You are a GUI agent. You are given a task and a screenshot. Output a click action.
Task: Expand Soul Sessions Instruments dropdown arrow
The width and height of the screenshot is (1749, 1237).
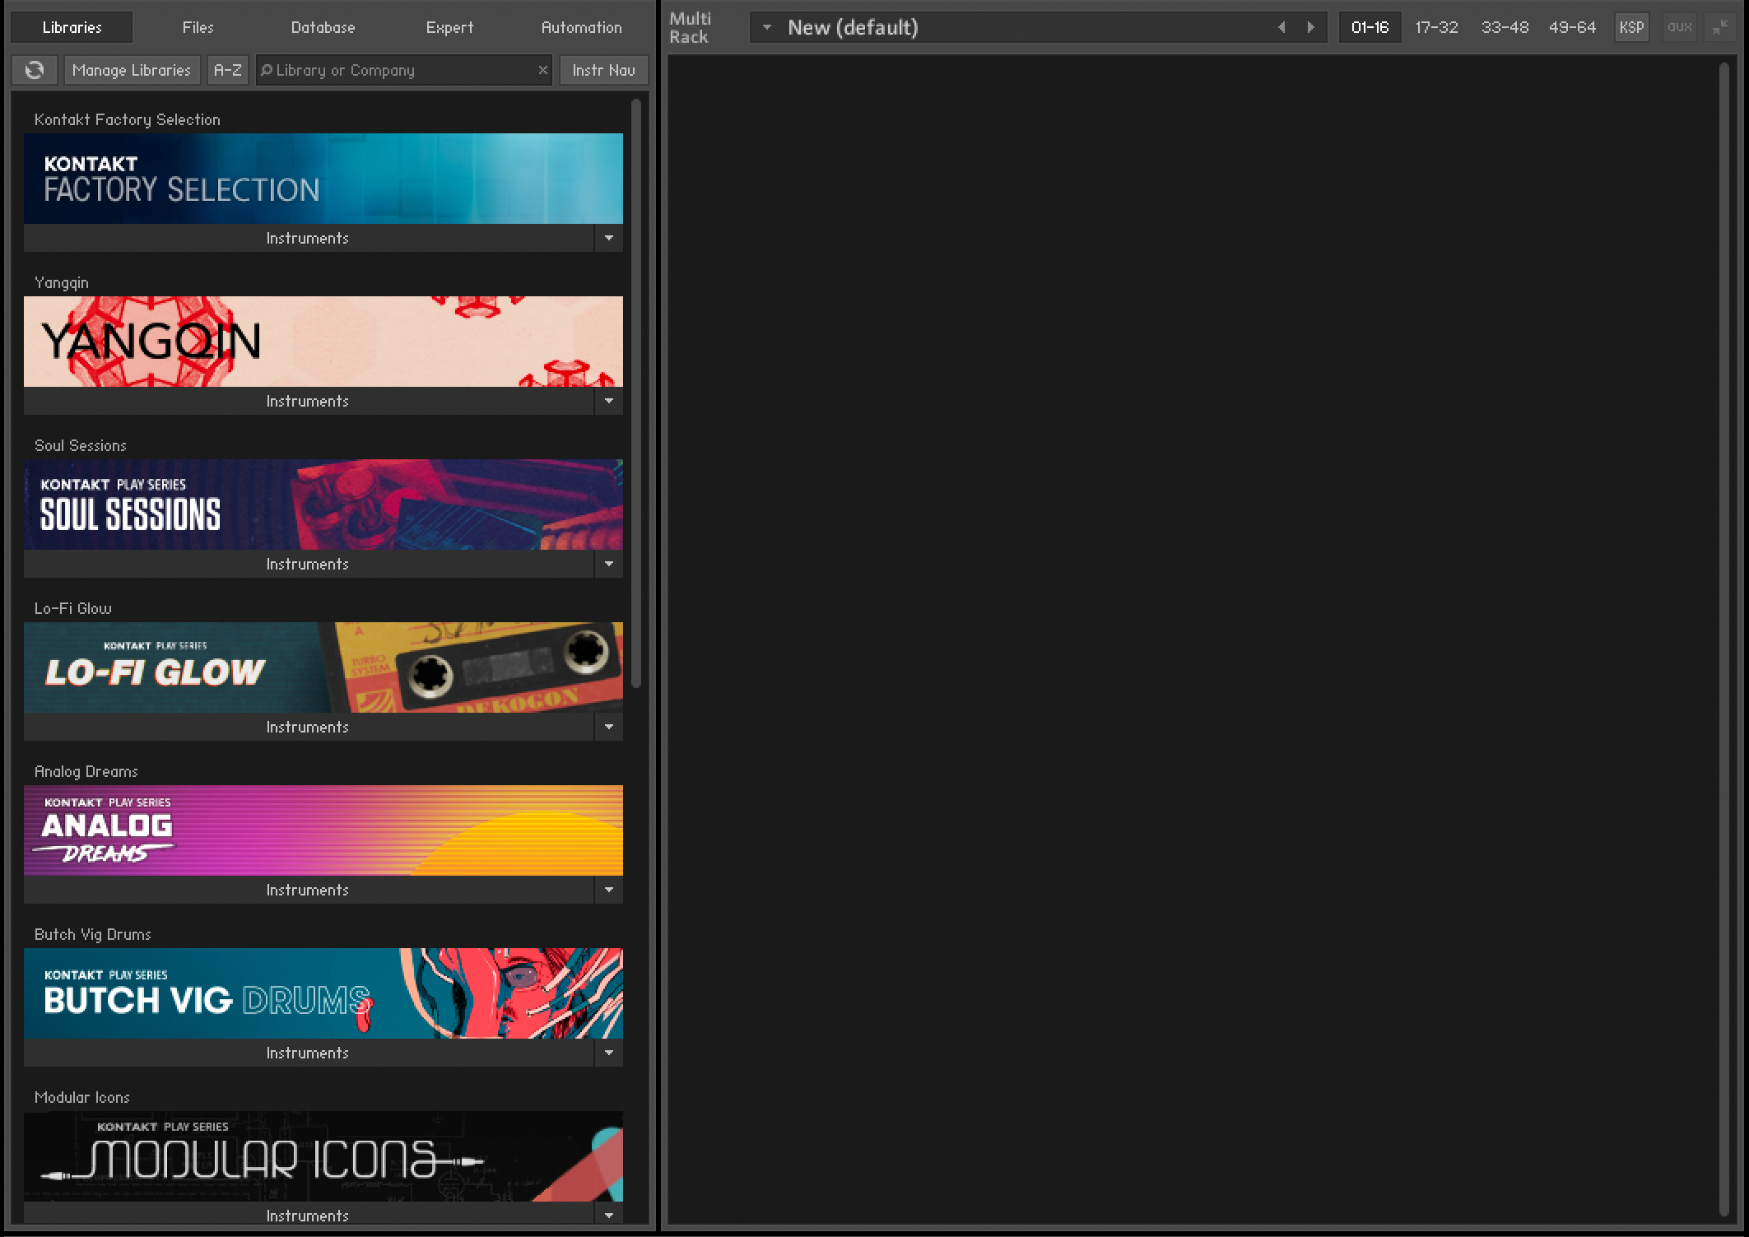[x=608, y=564]
